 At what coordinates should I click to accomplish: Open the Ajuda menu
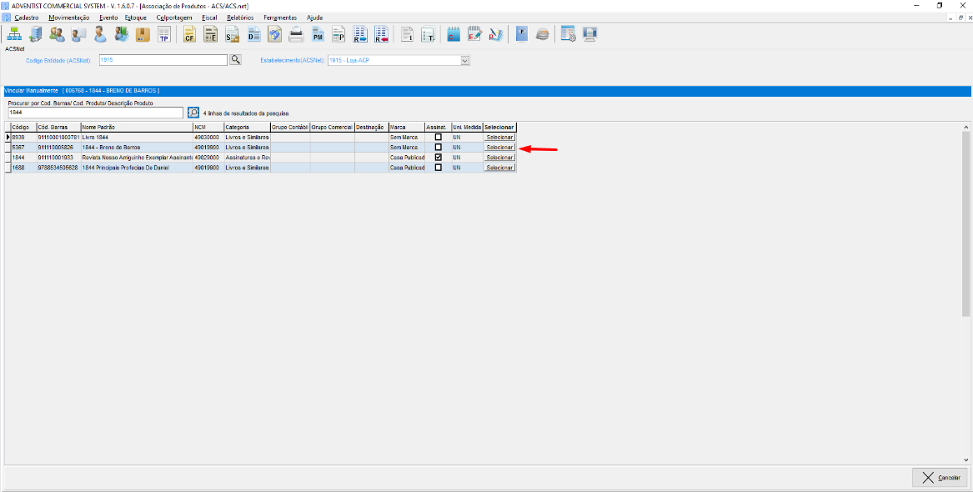click(x=314, y=18)
